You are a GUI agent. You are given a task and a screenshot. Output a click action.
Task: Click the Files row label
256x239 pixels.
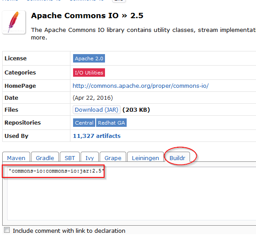click(11, 110)
